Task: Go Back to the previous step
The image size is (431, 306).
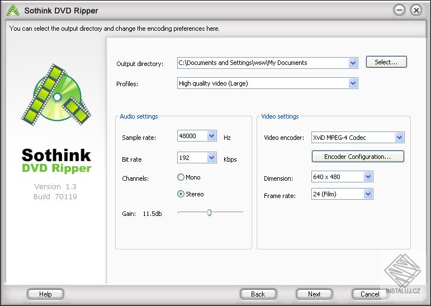Action: (x=258, y=294)
